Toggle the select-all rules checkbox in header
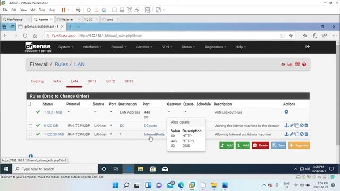340x191 pixels. pyautogui.click(x=29, y=104)
